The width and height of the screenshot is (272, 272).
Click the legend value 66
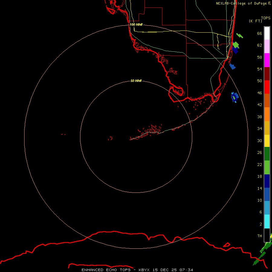(260, 33)
